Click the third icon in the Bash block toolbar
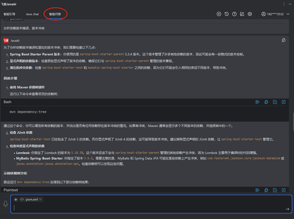Screen dimensions: 294x219 click(x=275, y=102)
